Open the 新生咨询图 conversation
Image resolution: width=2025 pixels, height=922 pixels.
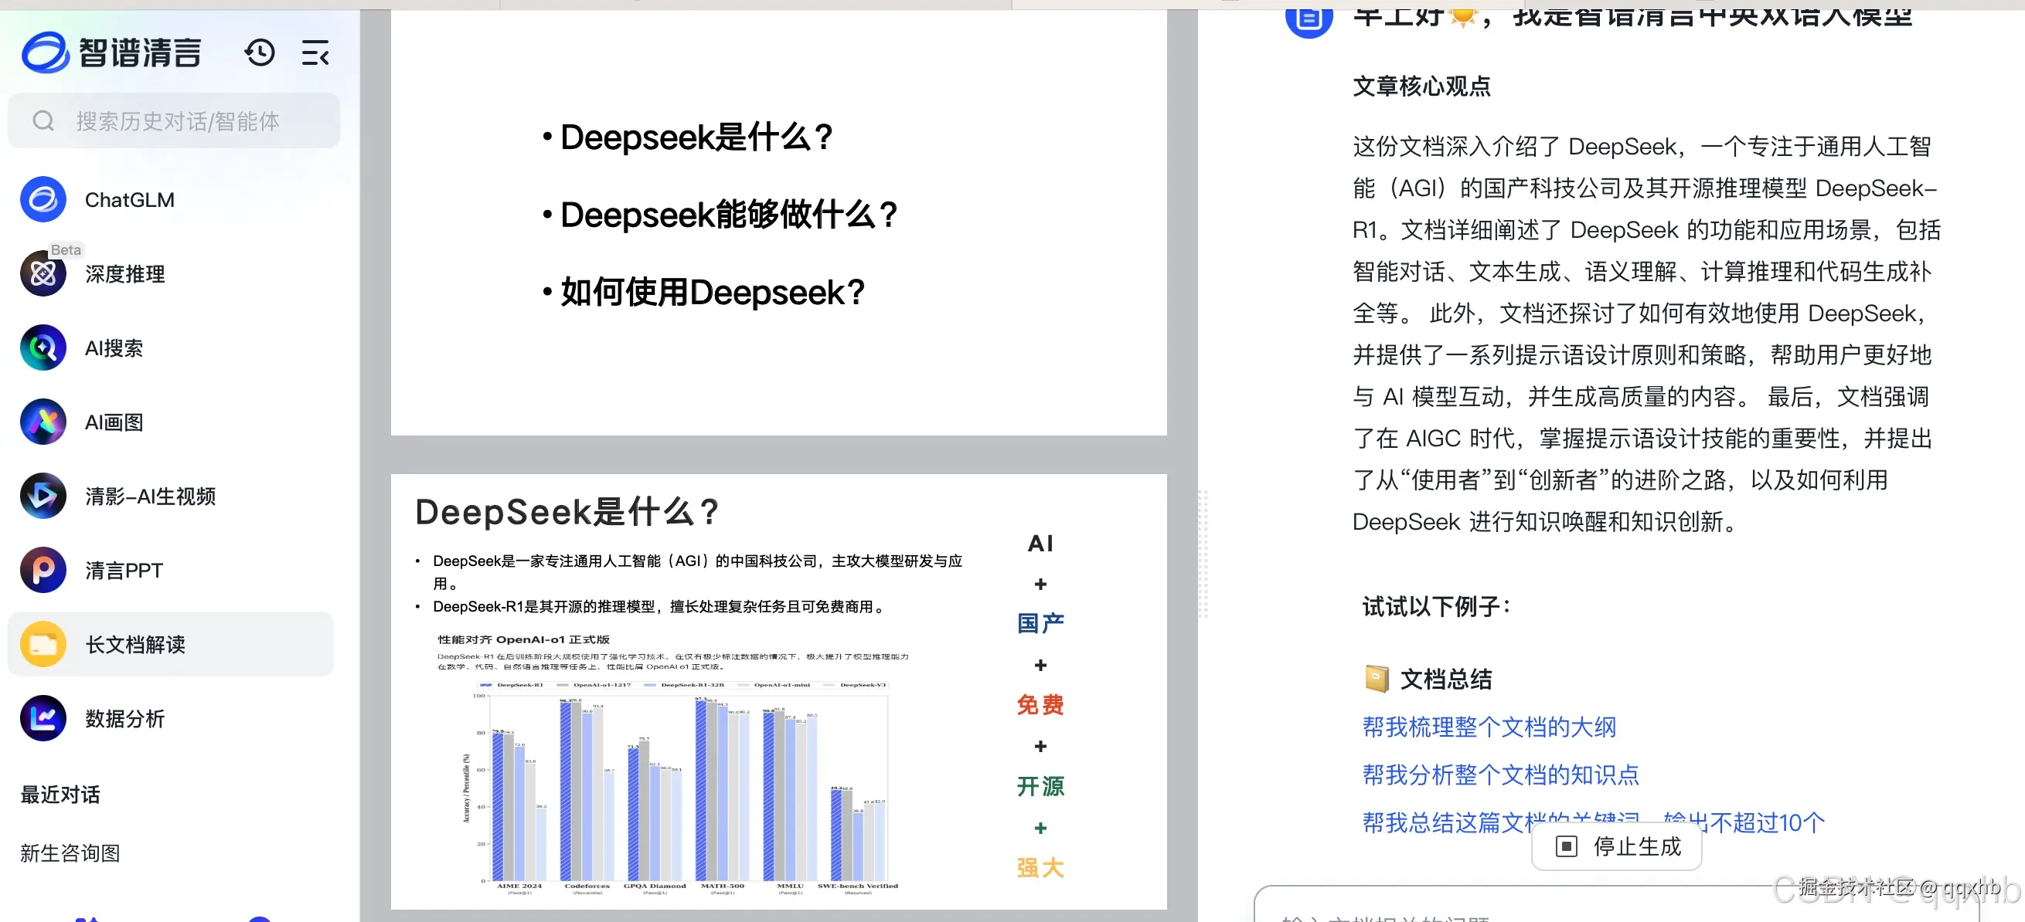coord(70,853)
